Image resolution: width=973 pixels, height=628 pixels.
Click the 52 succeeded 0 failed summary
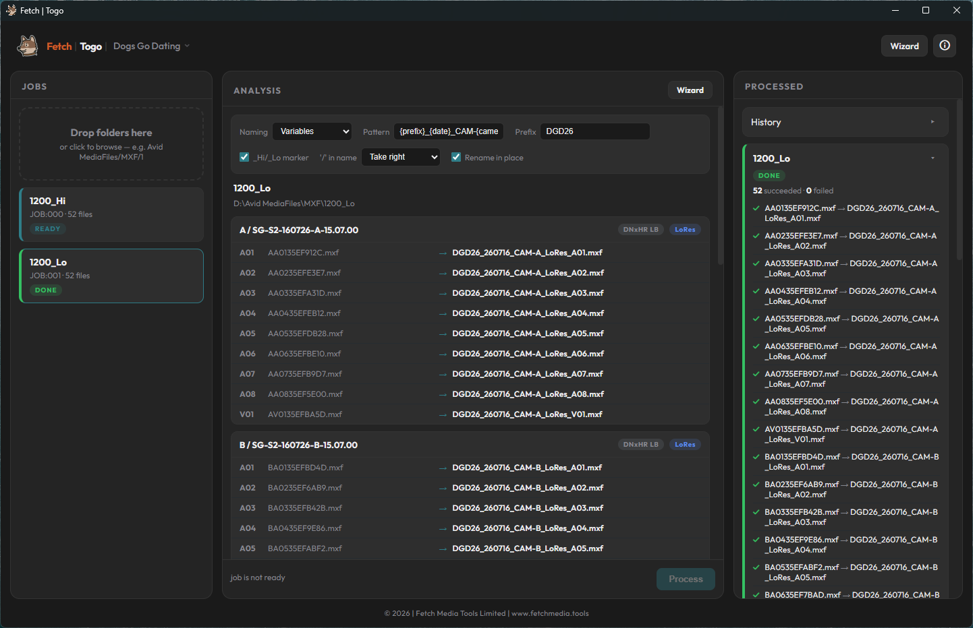(793, 191)
